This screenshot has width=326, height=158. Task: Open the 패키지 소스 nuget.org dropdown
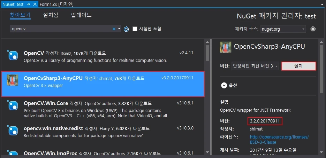283,29
